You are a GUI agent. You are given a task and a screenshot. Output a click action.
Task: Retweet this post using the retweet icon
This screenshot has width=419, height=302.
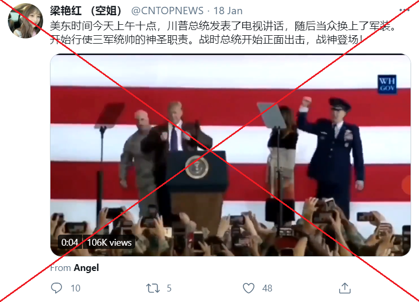click(153, 288)
